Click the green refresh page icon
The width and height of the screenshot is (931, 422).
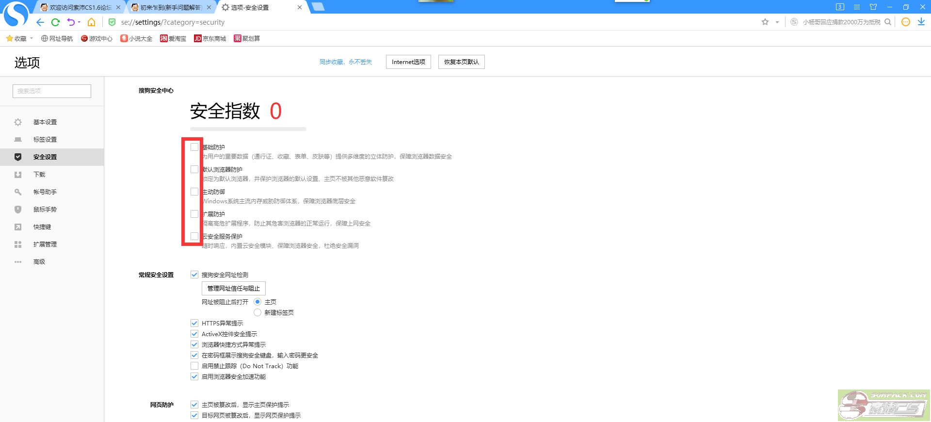pyautogui.click(x=55, y=22)
